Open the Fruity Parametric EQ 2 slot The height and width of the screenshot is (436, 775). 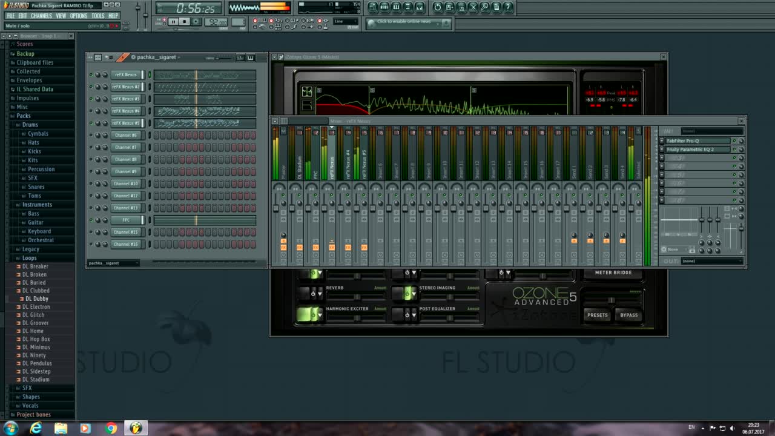coord(697,150)
